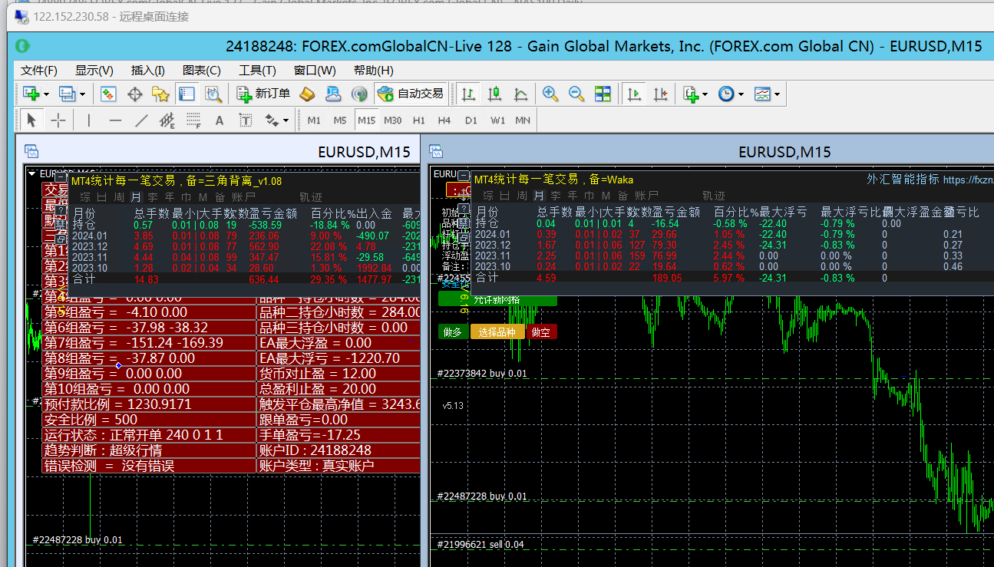Select the Crosshair cursor tool

(58, 120)
